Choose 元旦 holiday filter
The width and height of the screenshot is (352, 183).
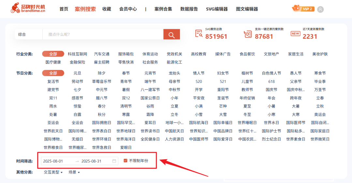pos(78,73)
